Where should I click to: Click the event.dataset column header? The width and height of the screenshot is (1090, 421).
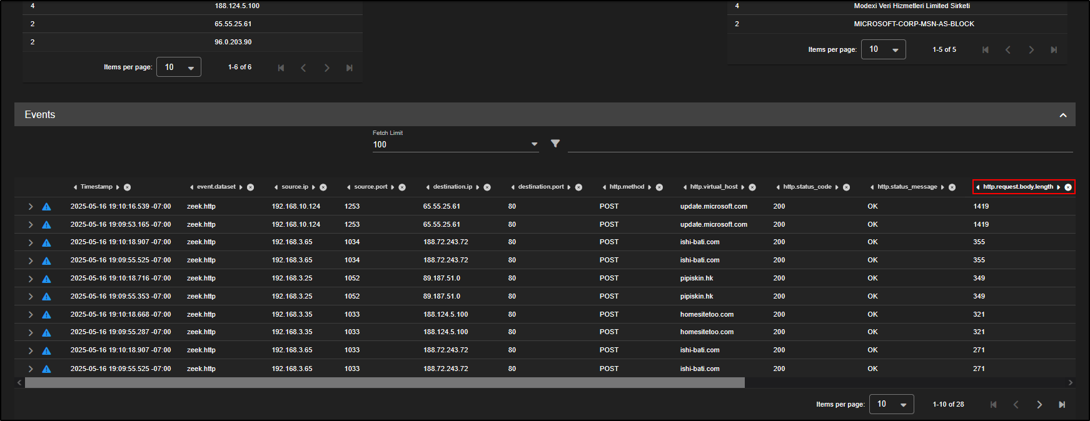pos(216,187)
